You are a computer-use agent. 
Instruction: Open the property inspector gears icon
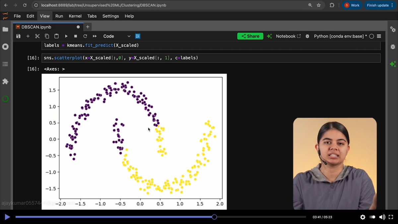pyautogui.click(x=393, y=30)
